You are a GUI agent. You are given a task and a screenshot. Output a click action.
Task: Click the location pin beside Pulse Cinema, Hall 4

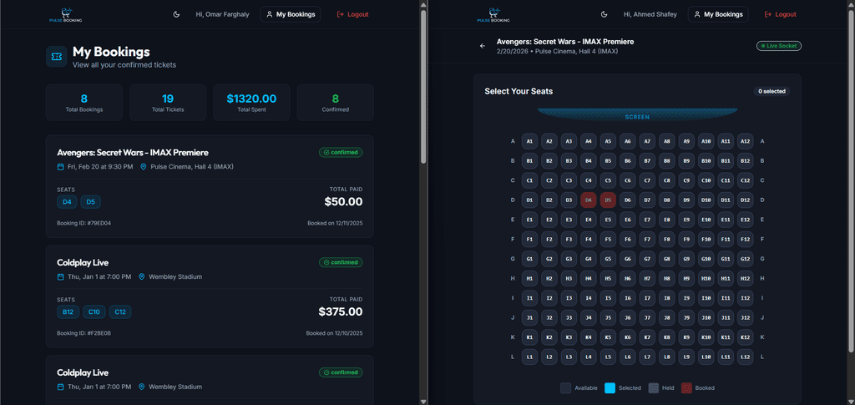coord(144,167)
